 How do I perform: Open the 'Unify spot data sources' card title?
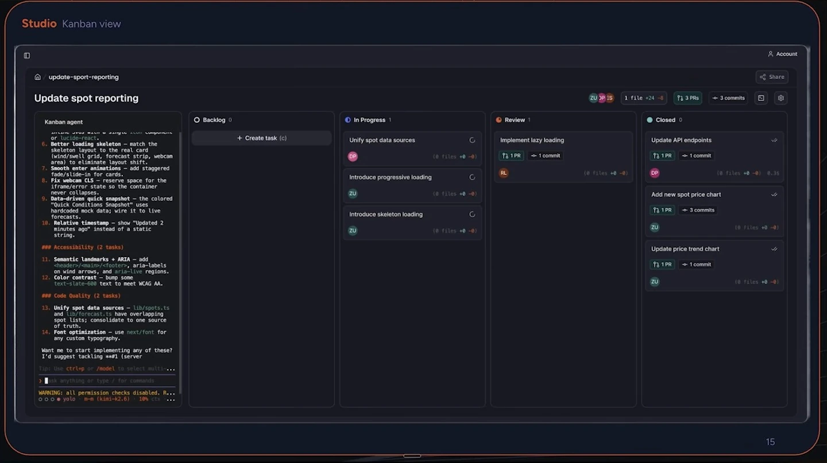tap(382, 140)
